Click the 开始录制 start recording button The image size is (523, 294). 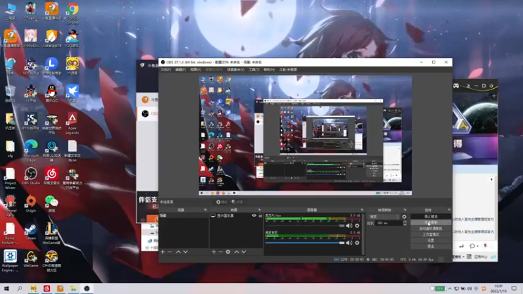(431, 223)
